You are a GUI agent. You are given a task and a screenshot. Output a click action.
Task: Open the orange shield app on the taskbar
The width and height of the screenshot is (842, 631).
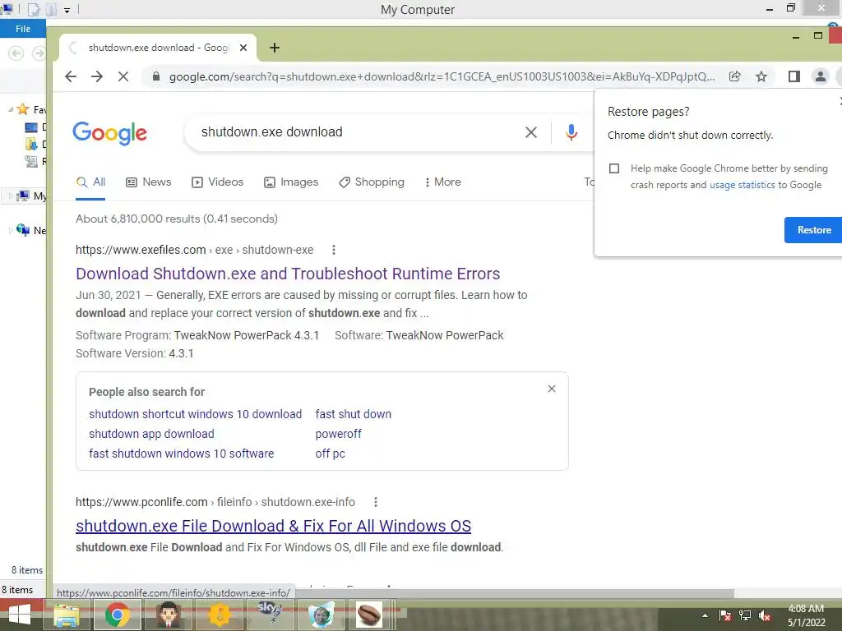click(x=219, y=615)
